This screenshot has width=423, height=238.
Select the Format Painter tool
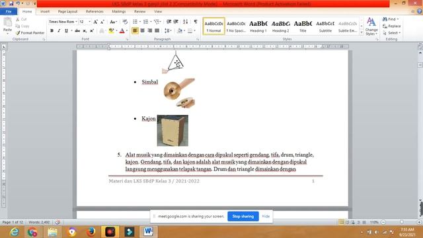pyautogui.click(x=30, y=32)
